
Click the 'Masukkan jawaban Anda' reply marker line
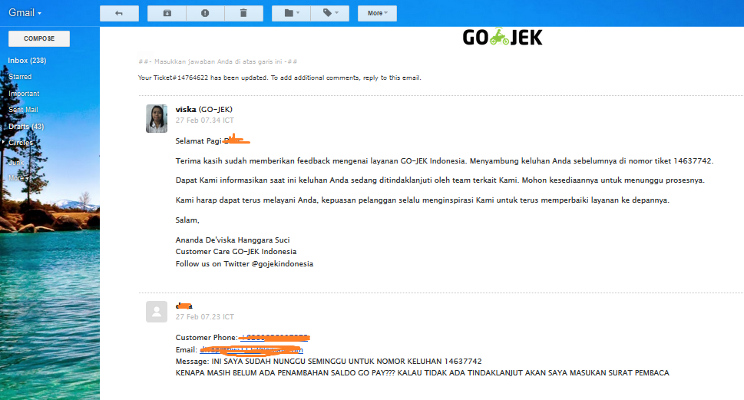click(218, 61)
